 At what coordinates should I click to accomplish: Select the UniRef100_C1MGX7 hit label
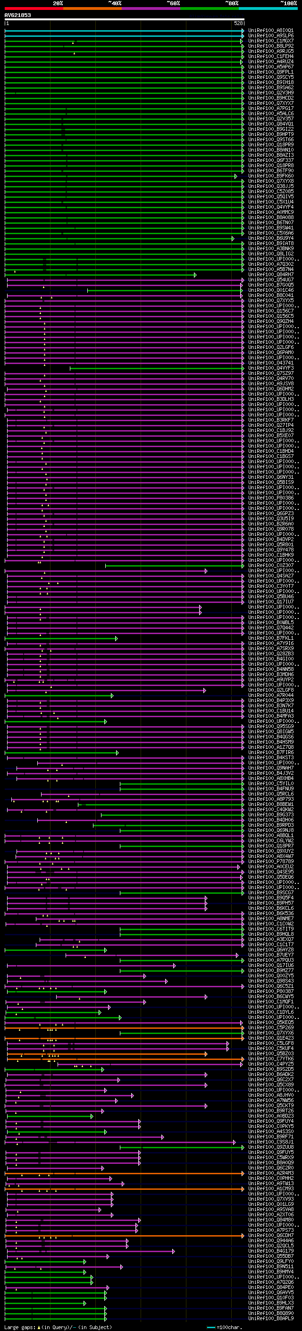tap(270, 41)
